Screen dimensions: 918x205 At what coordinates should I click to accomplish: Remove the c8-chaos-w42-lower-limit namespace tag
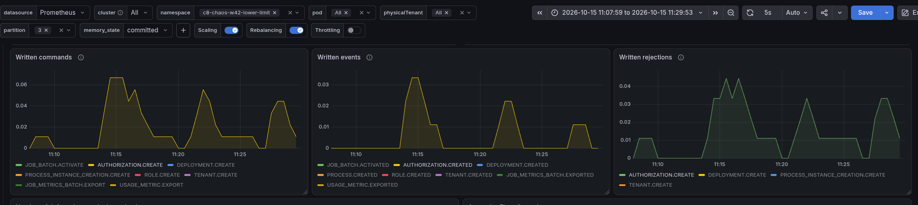pos(275,13)
